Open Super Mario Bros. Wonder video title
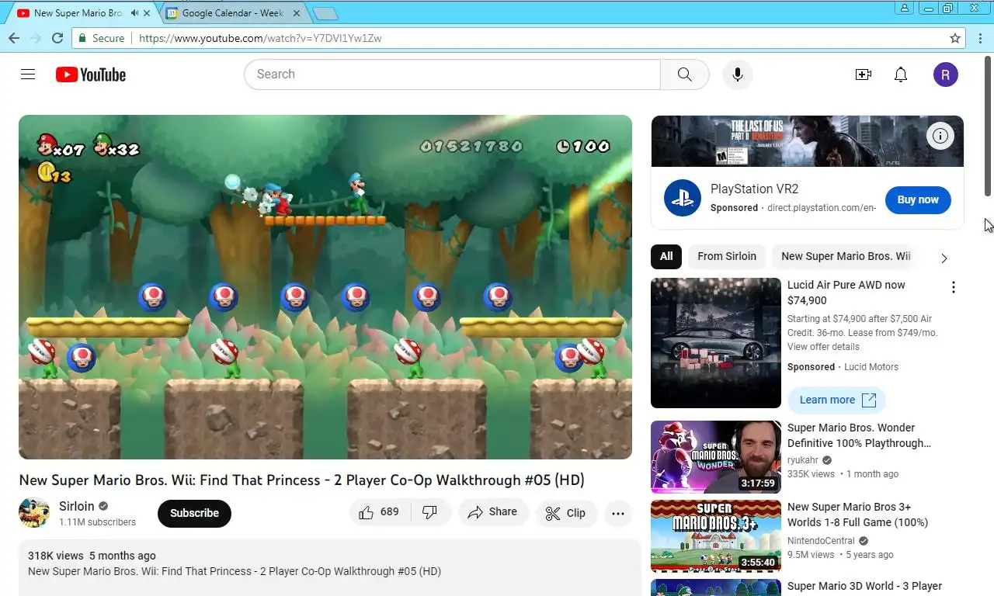Image resolution: width=994 pixels, height=596 pixels. 859,435
